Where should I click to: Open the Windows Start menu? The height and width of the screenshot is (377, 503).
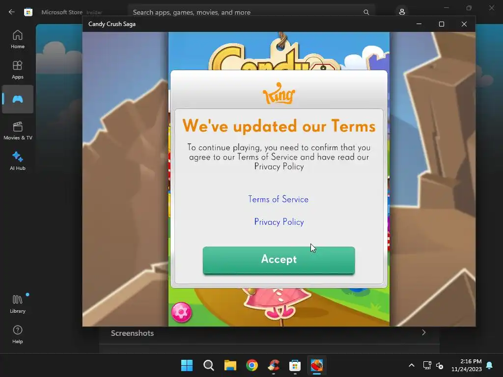click(187, 365)
